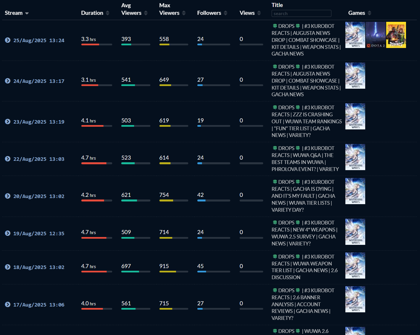Viewport: 420px width, 335px height.
Task: Open the Dota 2 game thumbnail
Action: pos(376,35)
